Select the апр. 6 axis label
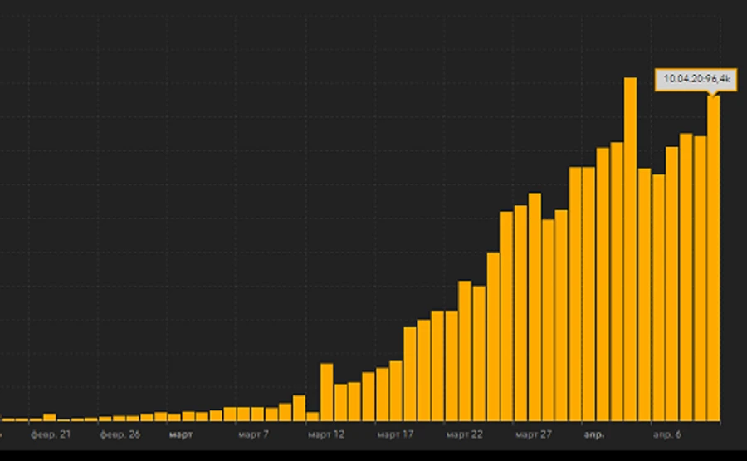This screenshot has width=747, height=461. [666, 434]
